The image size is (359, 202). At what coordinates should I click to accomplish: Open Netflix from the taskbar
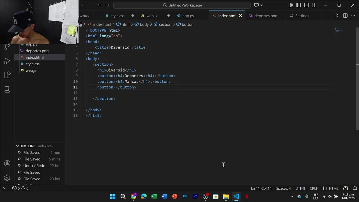(247, 196)
